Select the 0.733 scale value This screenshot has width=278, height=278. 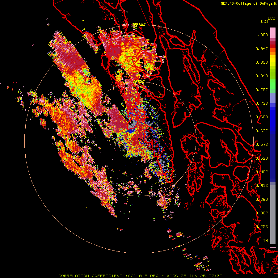tap(262, 103)
